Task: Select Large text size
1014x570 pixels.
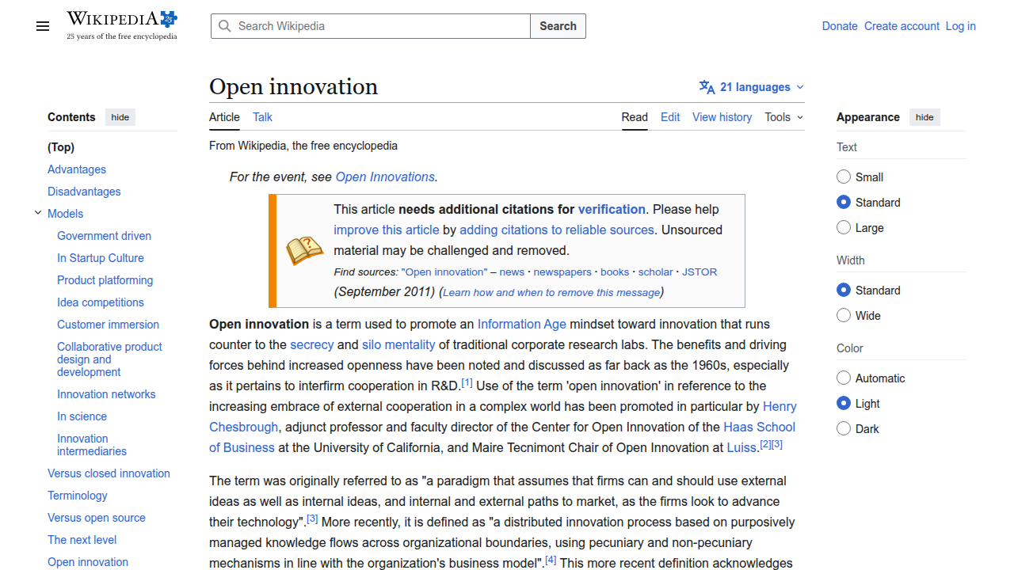Action: point(844,228)
